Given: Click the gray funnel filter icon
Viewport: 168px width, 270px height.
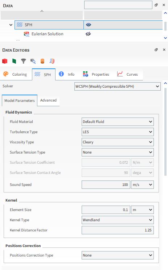Looking at the screenshot, I should click(24, 61).
